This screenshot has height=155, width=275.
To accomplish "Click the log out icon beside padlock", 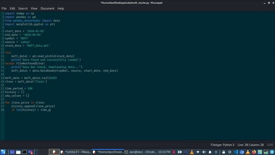I will [x=230, y=152].
